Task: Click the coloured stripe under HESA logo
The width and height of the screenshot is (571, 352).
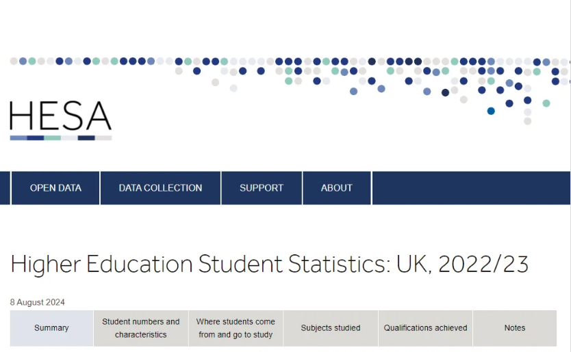Action: coord(60,138)
